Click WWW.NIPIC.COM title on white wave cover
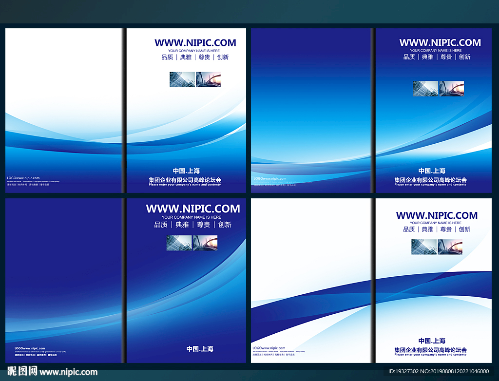This screenshot has width=499, height=381. click(195, 43)
